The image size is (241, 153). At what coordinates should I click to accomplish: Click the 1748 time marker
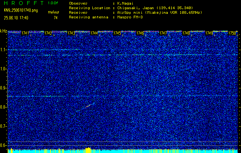[x=186, y=33]
